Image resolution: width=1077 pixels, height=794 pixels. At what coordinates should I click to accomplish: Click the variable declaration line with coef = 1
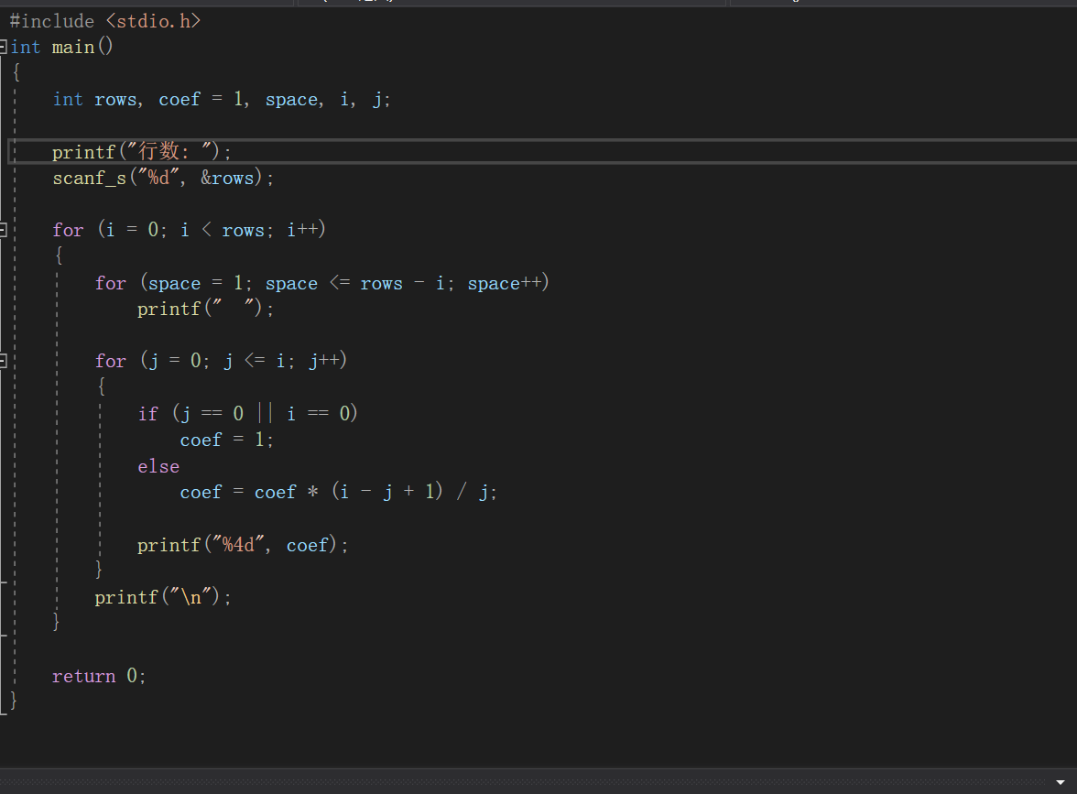(222, 100)
